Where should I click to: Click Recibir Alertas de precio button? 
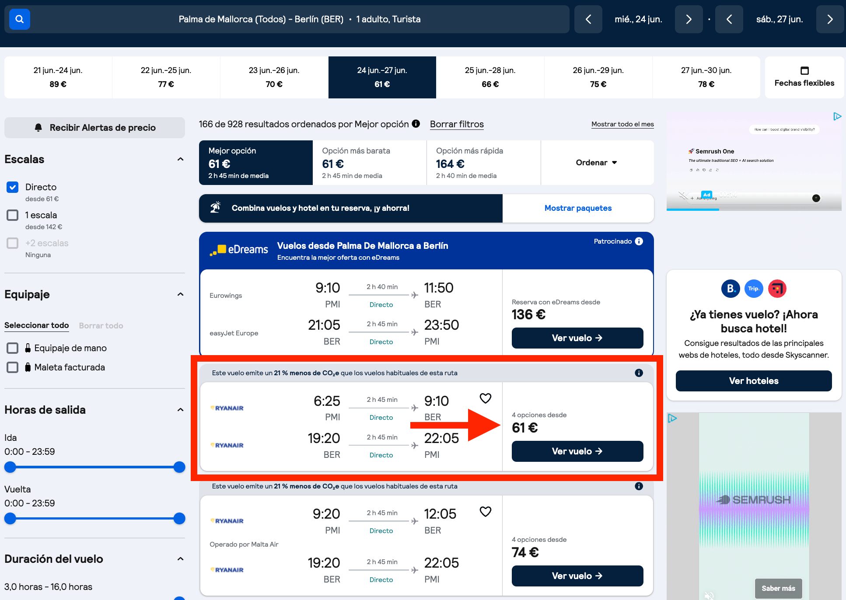(94, 128)
